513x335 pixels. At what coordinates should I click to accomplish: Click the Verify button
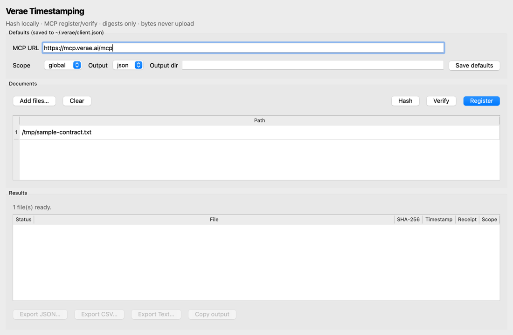(441, 101)
